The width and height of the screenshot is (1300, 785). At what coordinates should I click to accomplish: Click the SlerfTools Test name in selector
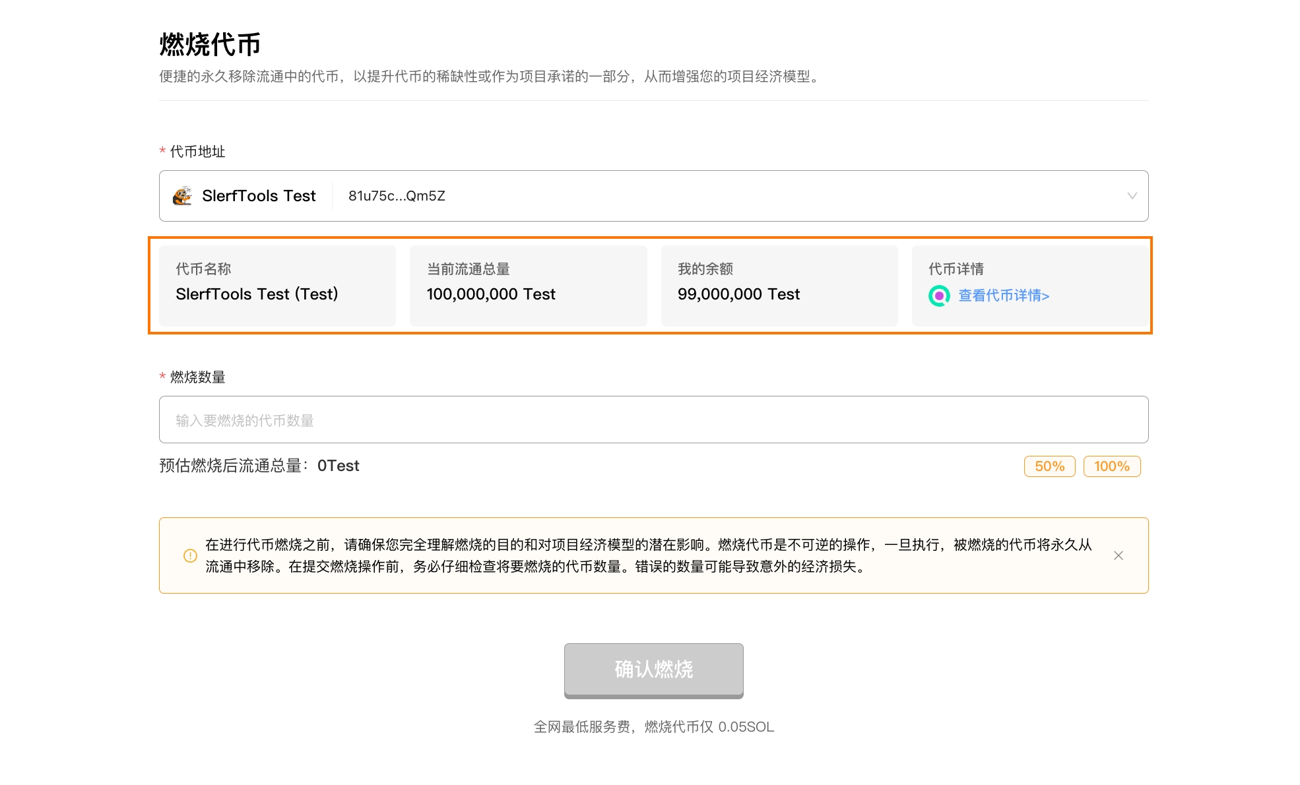(x=259, y=196)
